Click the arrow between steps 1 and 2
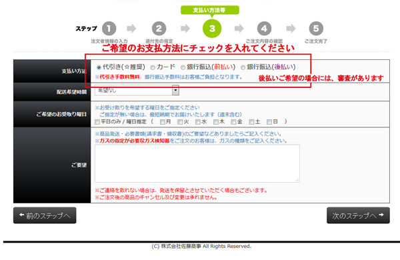This screenshot has width=400, height=260. (x=131, y=28)
